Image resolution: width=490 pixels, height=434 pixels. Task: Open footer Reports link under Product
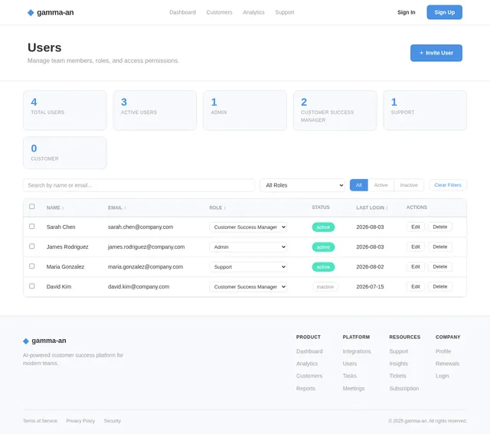pos(305,388)
